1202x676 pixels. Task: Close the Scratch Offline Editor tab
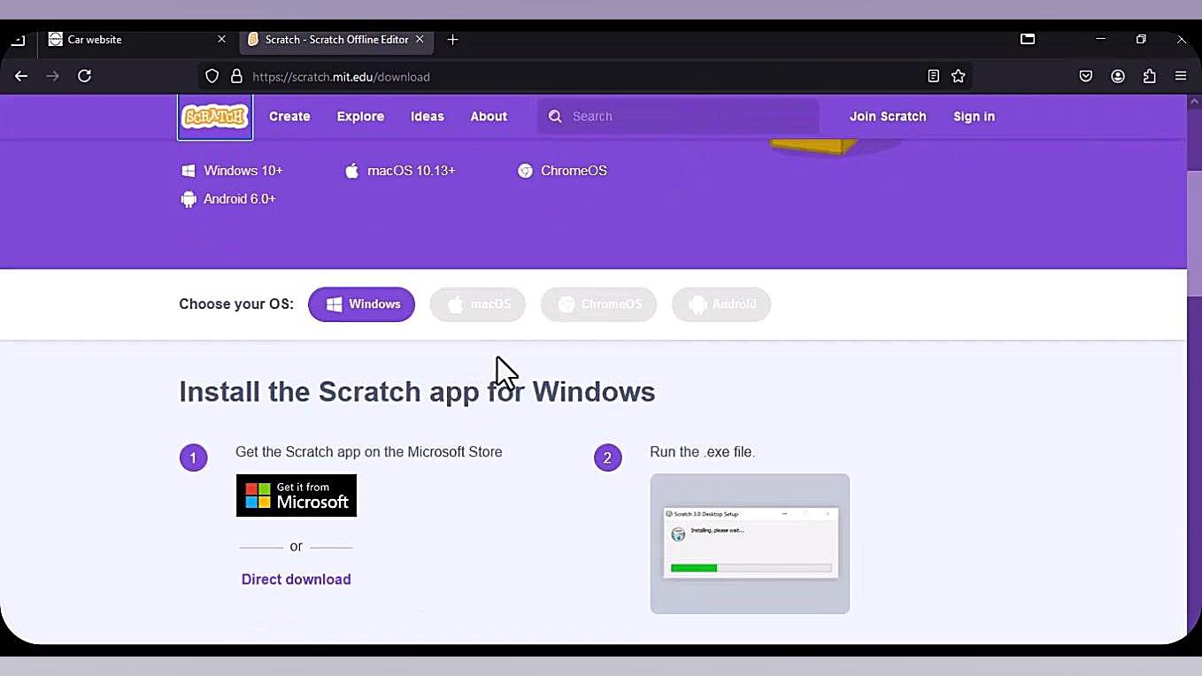(x=420, y=39)
